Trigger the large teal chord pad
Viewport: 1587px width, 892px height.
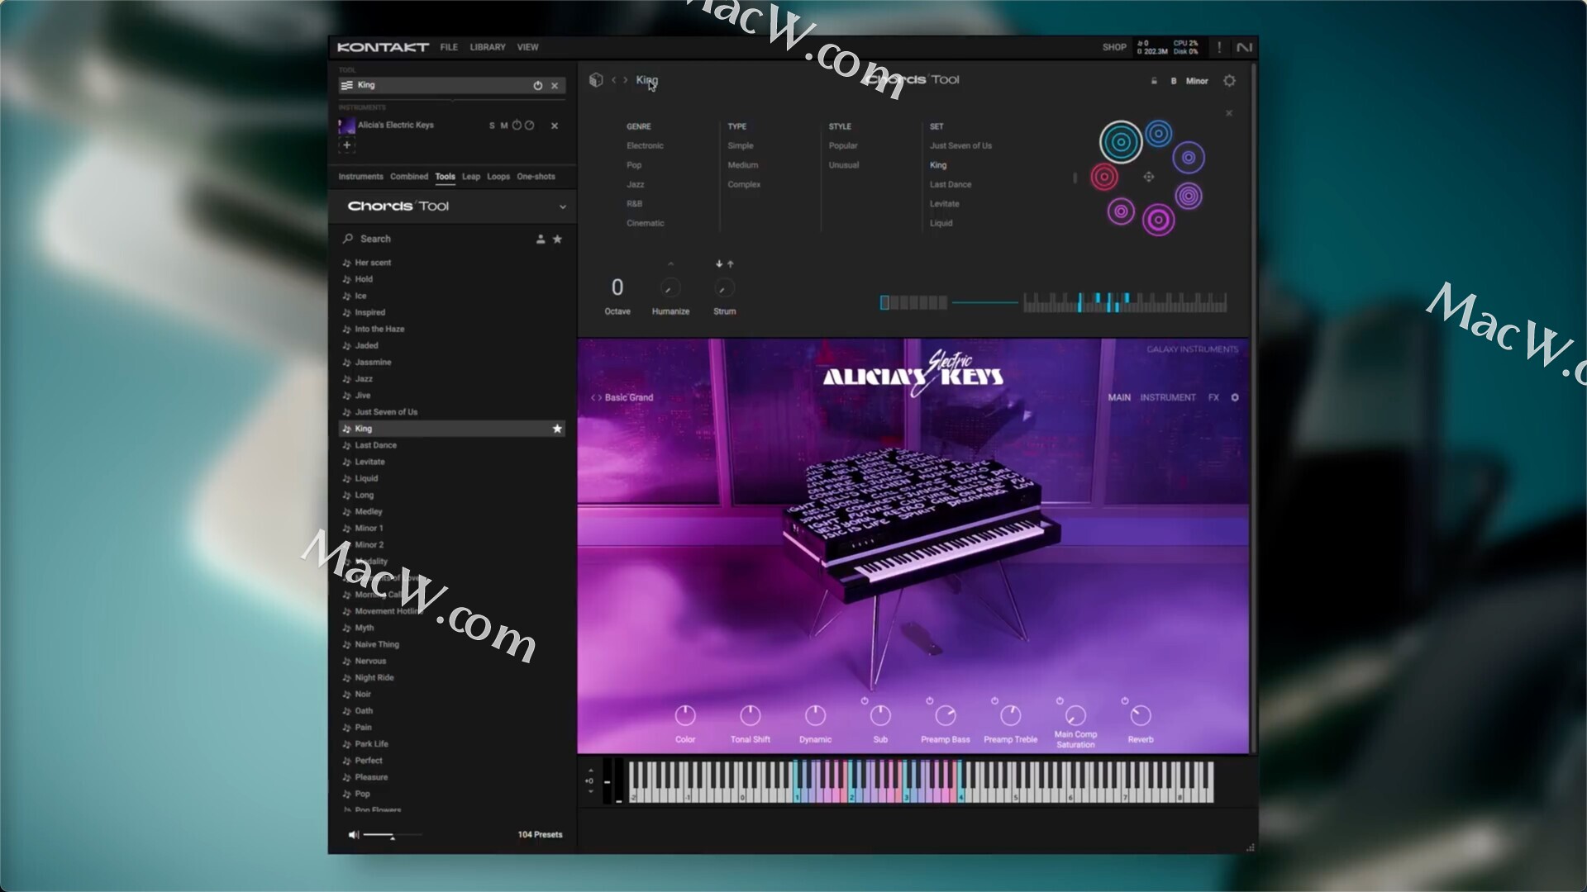click(1121, 142)
